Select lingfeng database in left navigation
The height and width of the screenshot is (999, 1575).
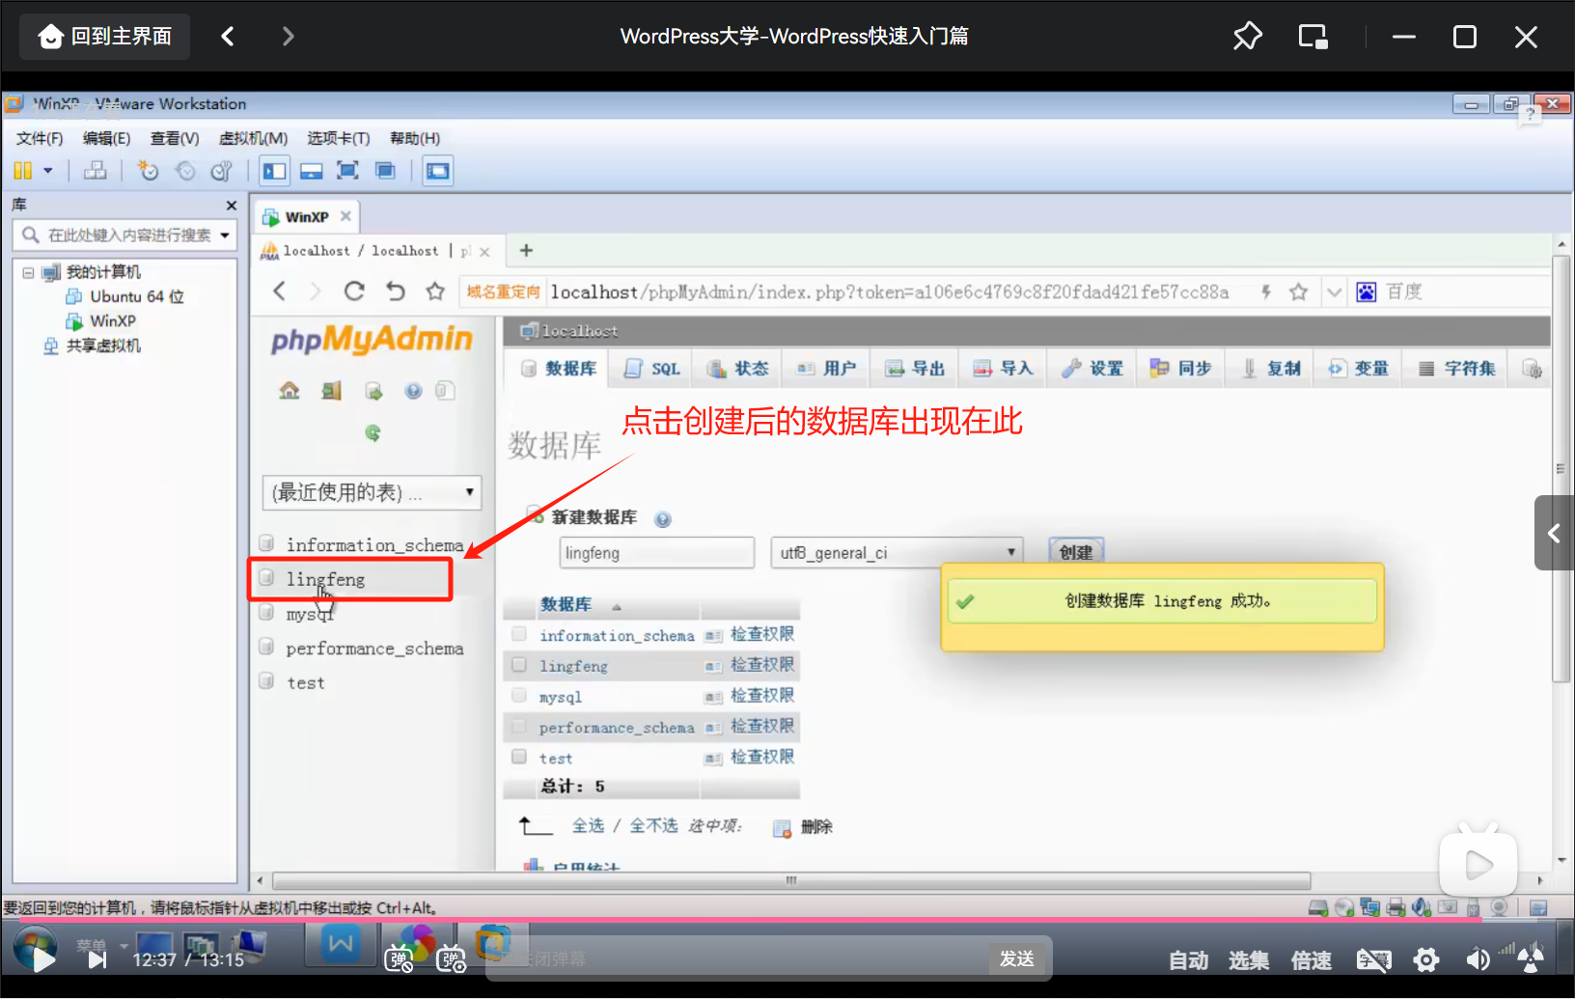click(325, 579)
